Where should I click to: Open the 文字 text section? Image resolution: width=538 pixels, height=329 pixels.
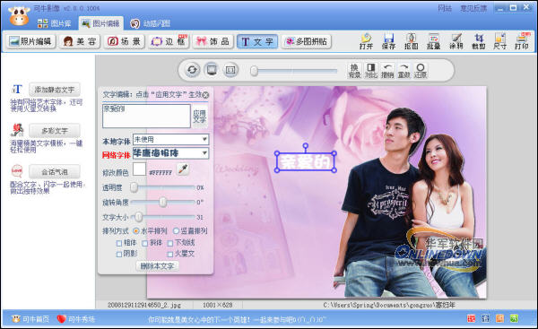257,41
